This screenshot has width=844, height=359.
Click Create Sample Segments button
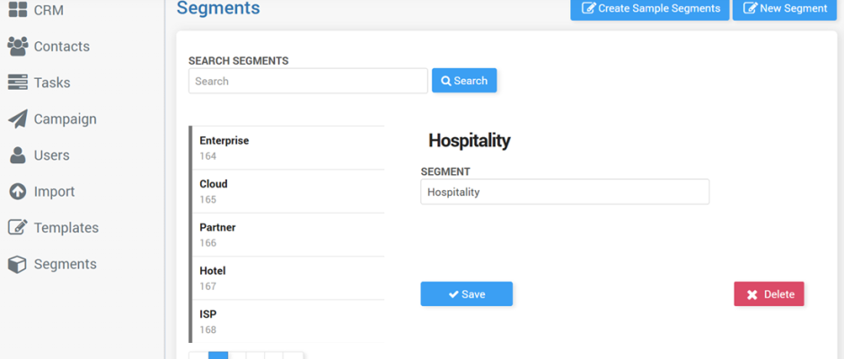(x=650, y=9)
